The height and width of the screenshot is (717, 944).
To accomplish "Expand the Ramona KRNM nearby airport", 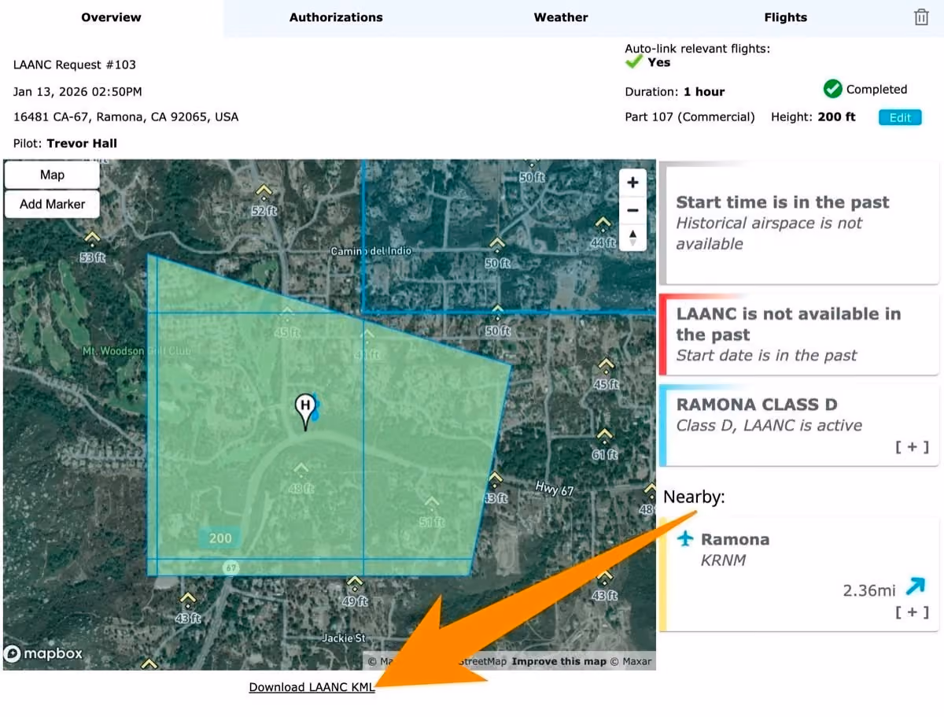I will coord(912,612).
